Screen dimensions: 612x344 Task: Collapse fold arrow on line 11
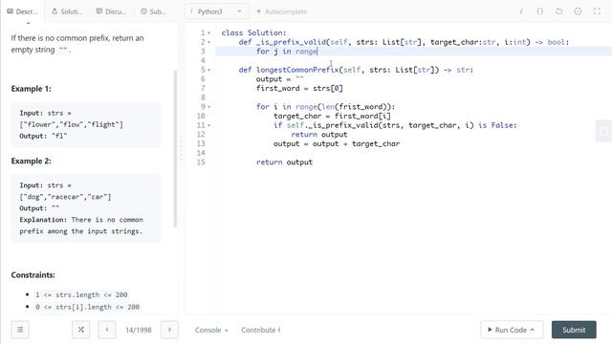(209, 125)
